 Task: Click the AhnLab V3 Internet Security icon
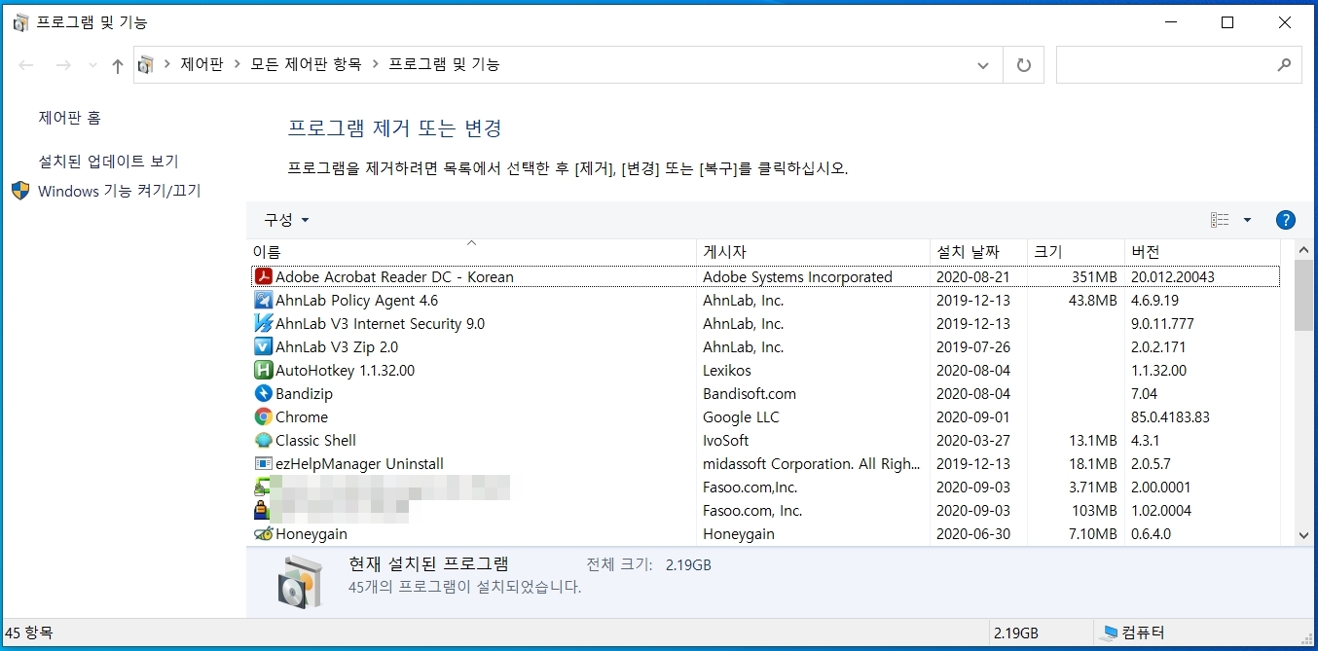pyautogui.click(x=263, y=324)
